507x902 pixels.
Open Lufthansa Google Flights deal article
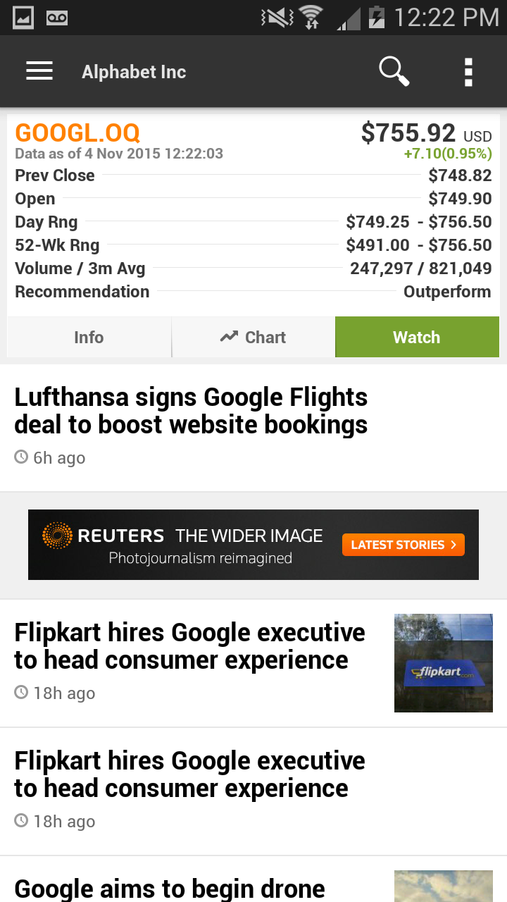pyautogui.click(x=191, y=411)
